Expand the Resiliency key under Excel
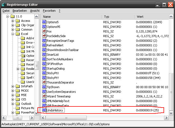Image resolution: width=175 pixels, height=128 pixels. [18, 69]
